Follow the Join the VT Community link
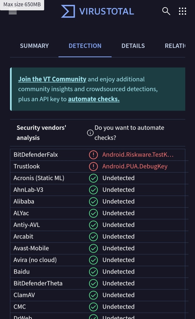This screenshot has width=195, height=319. coord(52,79)
